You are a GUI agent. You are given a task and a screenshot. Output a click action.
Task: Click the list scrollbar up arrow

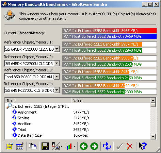click(153, 100)
